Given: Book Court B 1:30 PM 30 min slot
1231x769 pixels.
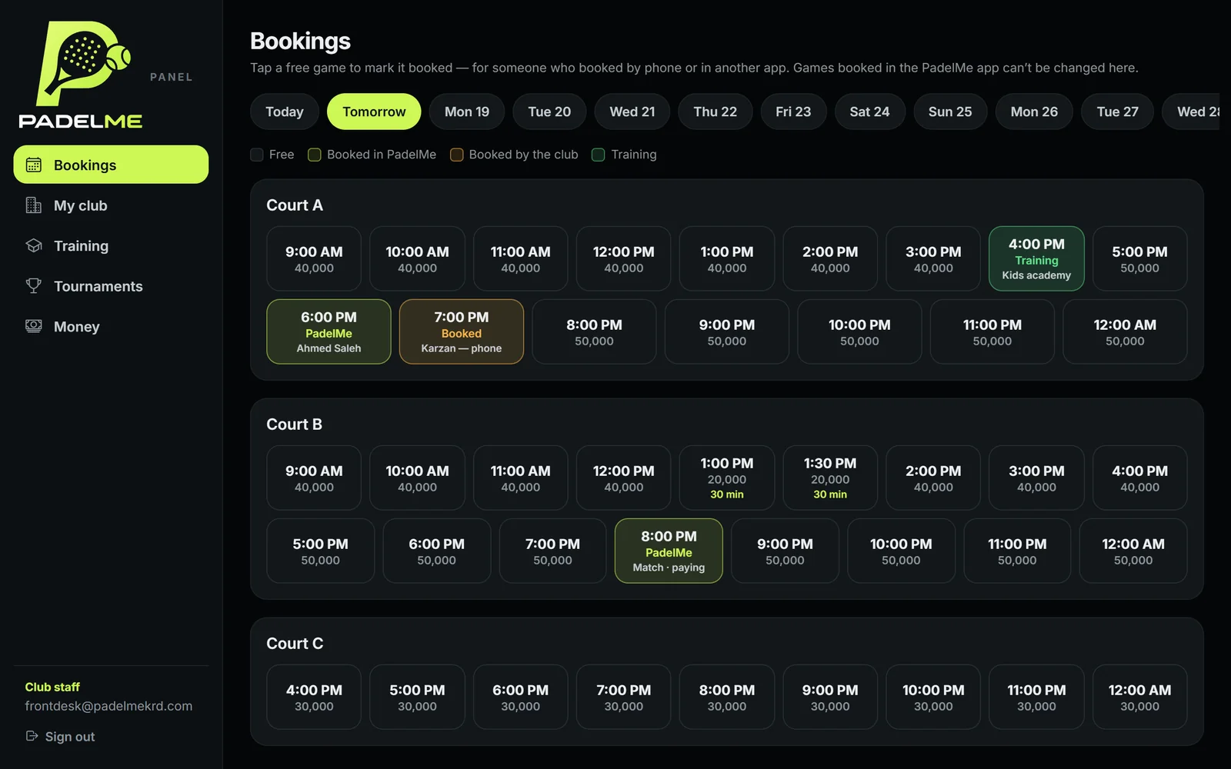Looking at the screenshot, I should [x=830, y=478].
